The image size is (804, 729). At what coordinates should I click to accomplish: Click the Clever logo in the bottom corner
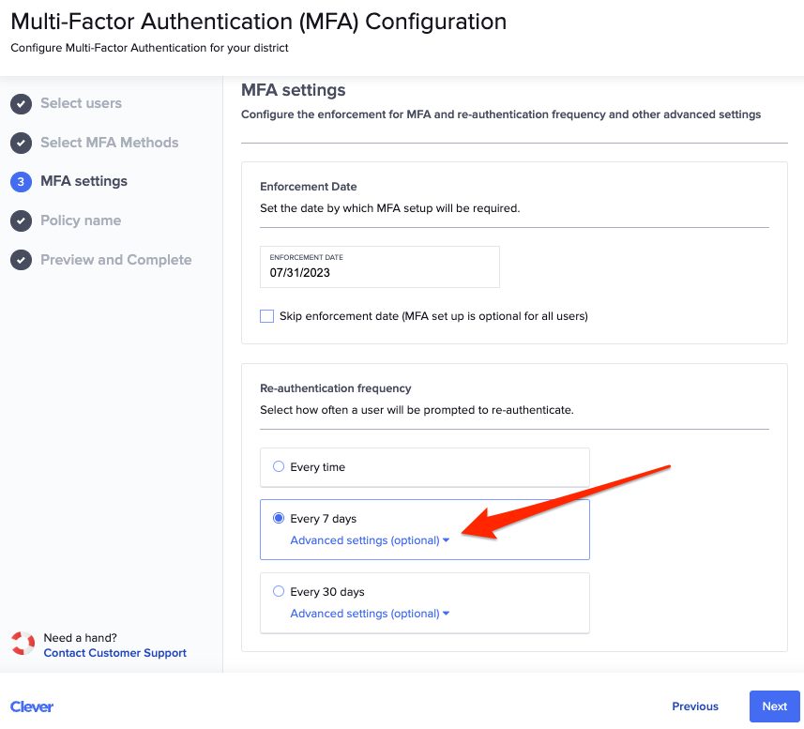31,706
